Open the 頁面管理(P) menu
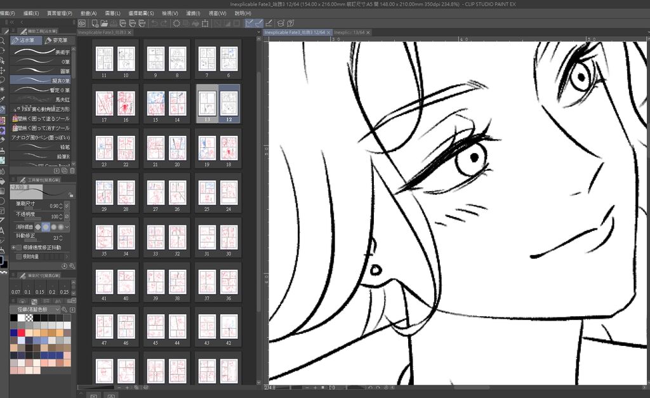The height and width of the screenshot is (398, 650). point(59,13)
